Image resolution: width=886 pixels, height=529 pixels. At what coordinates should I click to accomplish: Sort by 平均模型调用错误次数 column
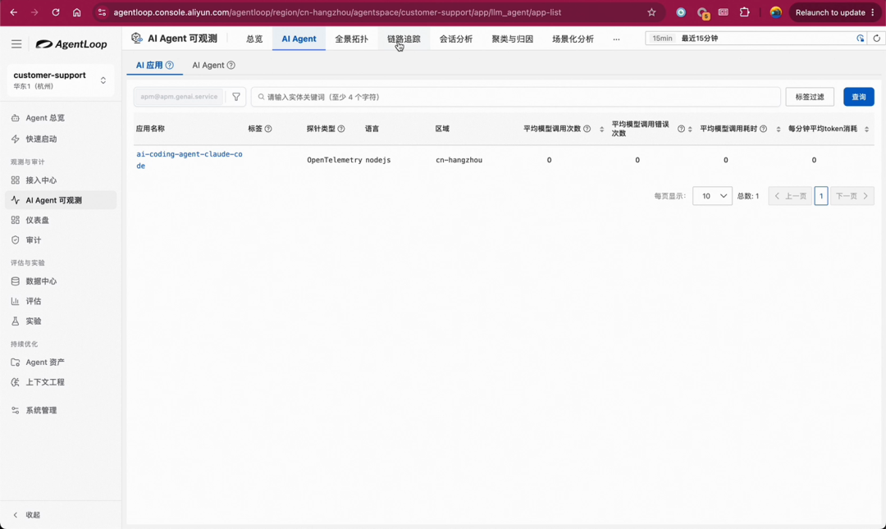click(690, 130)
